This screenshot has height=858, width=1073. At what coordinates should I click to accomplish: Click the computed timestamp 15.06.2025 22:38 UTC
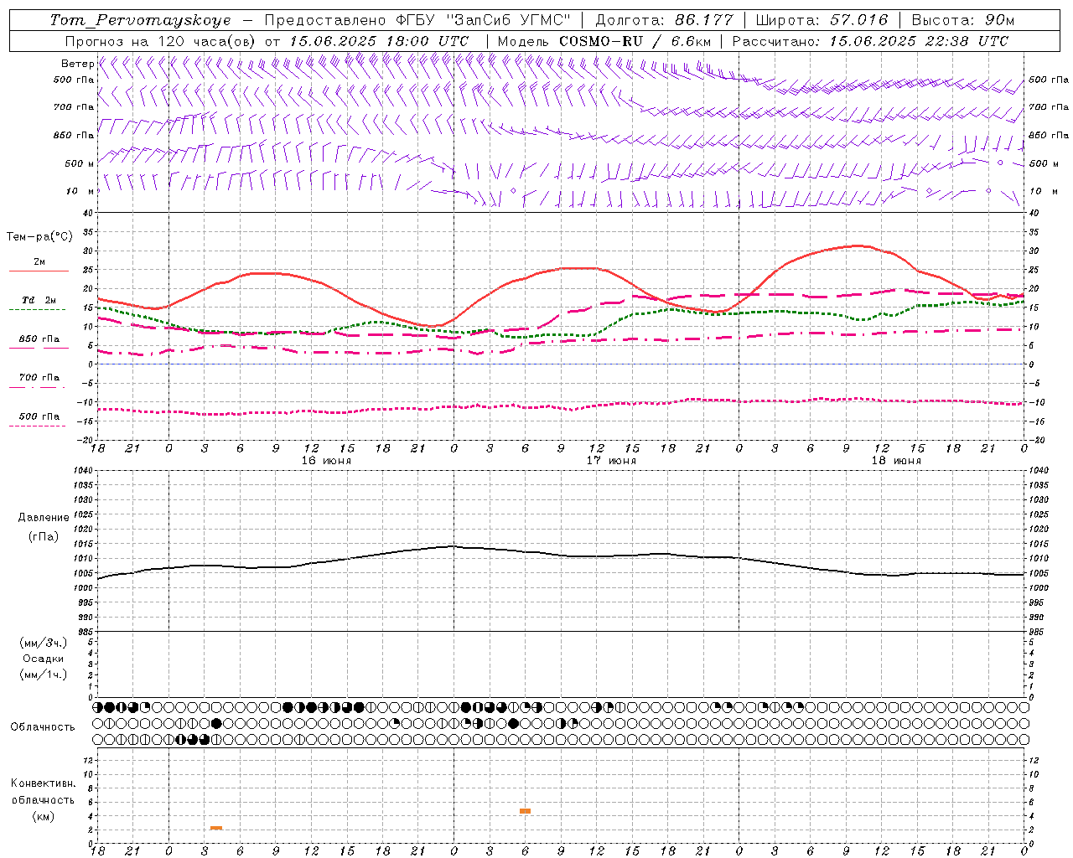tap(919, 41)
